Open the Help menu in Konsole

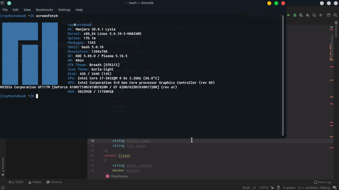(79, 10)
